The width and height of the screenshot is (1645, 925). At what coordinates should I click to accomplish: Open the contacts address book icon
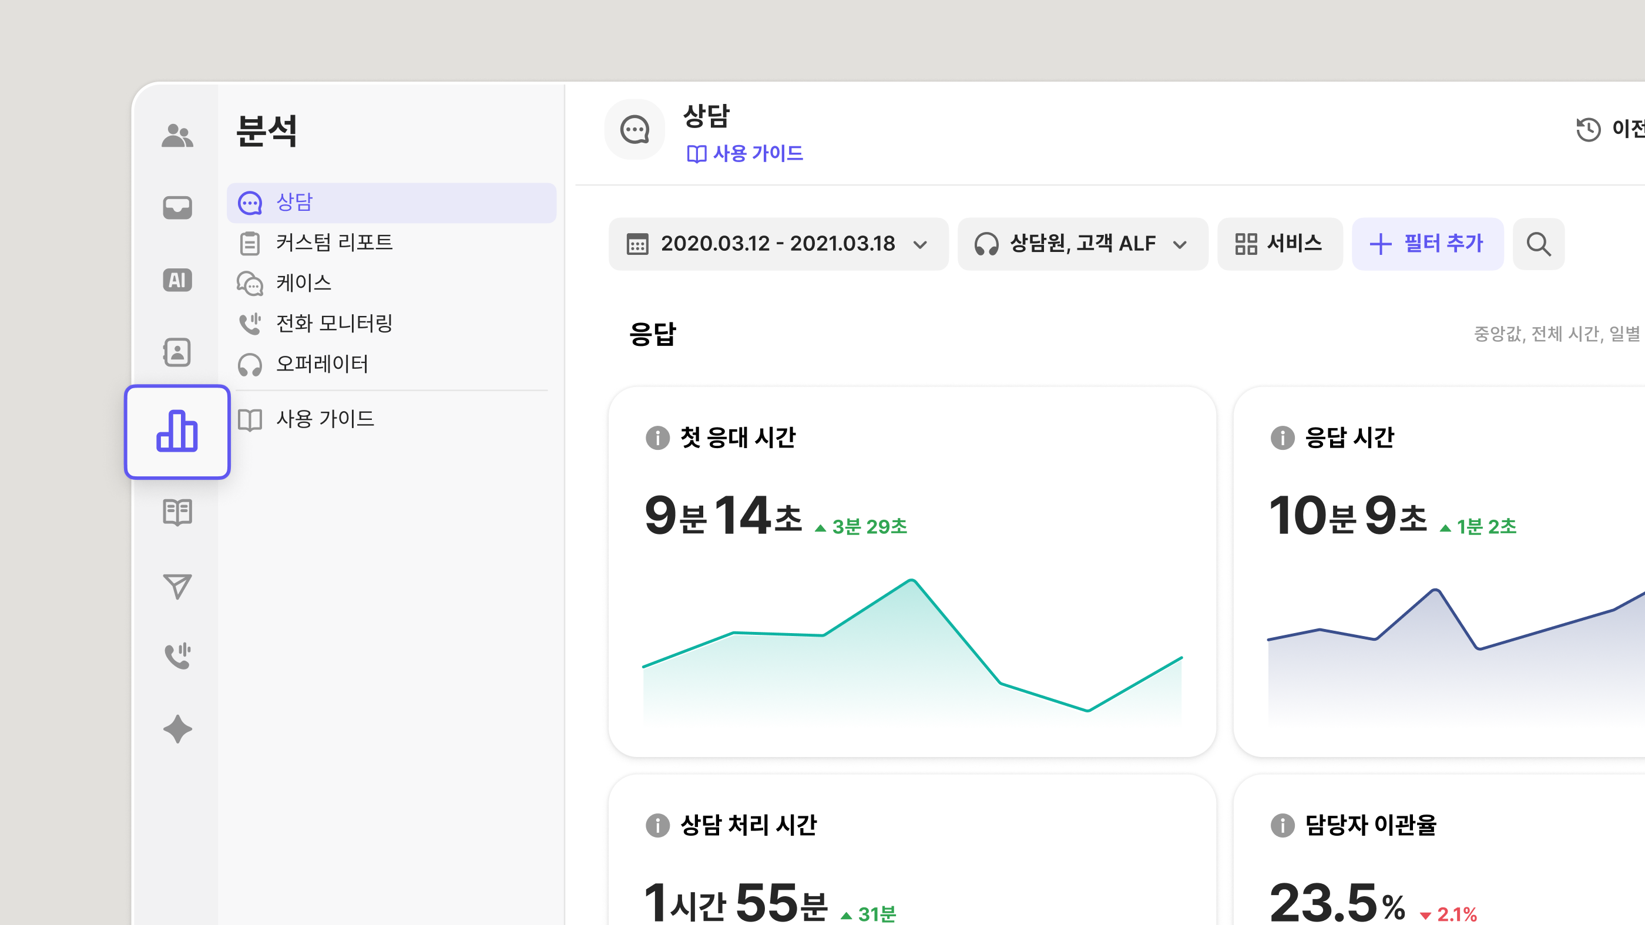pyautogui.click(x=177, y=352)
